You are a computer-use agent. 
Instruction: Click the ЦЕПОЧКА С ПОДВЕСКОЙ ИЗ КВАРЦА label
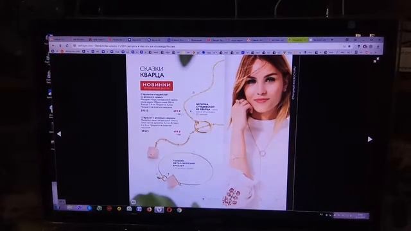(x=205, y=107)
